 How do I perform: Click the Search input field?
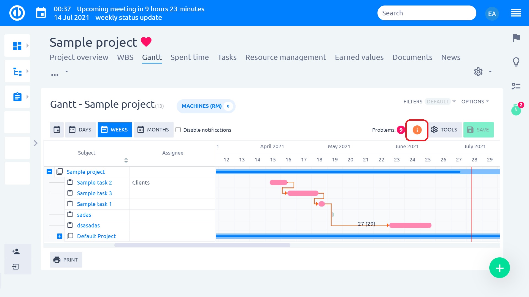(x=427, y=13)
